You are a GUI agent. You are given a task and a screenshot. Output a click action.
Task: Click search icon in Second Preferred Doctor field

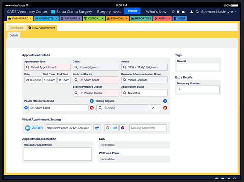click(x=76, y=93)
